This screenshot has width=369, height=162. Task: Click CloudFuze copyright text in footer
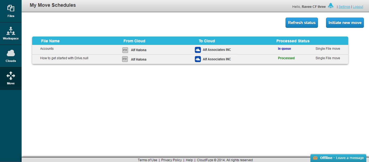(x=225, y=160)
